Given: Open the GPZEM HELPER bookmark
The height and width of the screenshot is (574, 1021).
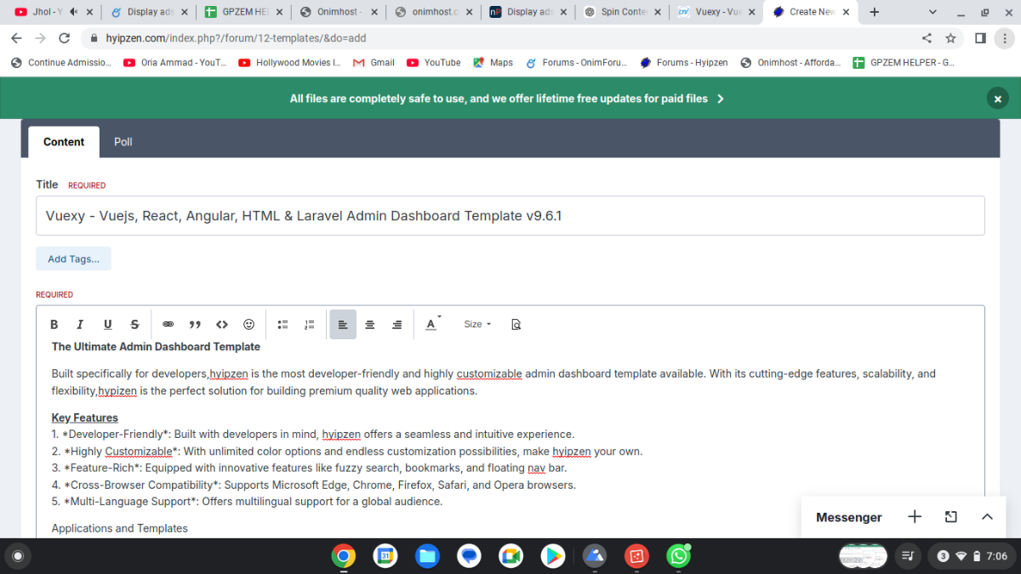Looking at the screenshot, I should 904,63.
